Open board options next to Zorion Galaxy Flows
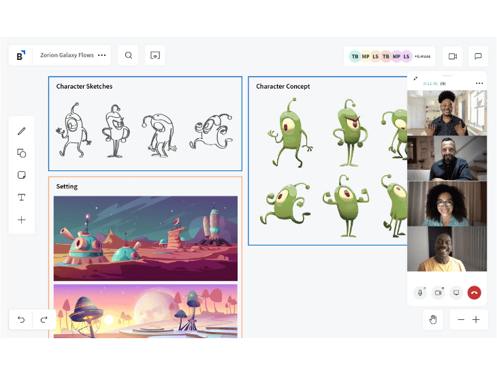The image size is (497, 375). (x=102, y=56)
